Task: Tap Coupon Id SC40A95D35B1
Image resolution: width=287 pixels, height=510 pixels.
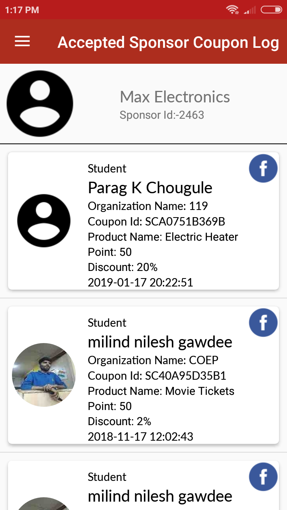Action: 157,376
